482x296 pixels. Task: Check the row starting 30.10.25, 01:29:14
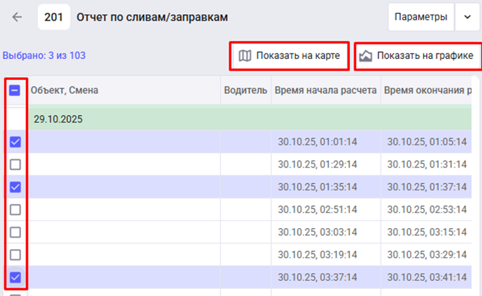pos(15,165)
